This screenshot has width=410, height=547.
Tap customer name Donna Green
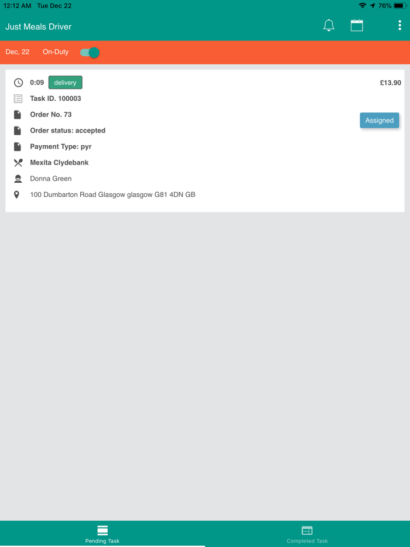(51, 179)
